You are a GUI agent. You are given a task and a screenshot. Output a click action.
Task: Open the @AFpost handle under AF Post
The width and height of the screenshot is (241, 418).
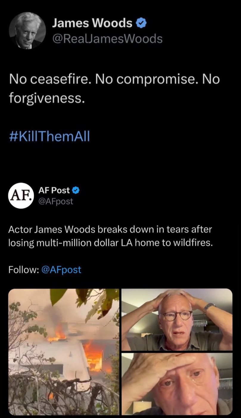(56, 201)
